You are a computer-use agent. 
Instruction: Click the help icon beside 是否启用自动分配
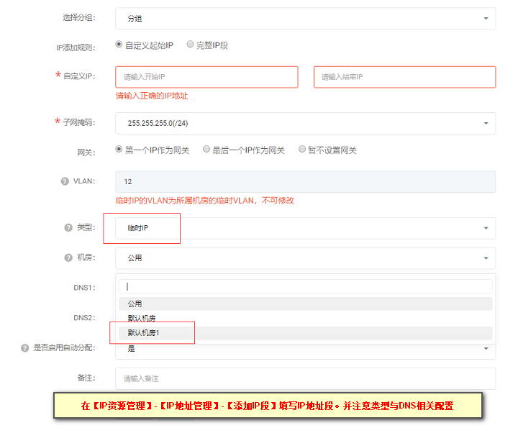tap(24, 347)
